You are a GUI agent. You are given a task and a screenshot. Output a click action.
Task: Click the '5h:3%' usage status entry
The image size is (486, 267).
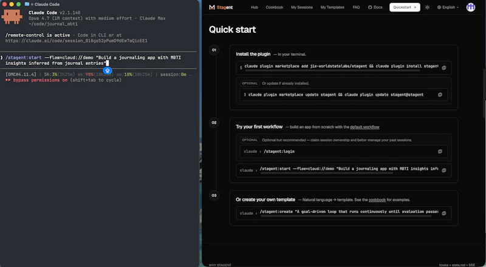click(x=50, y=75)
